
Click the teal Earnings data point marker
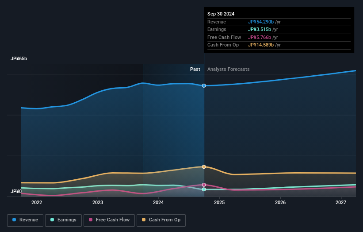[x=204, y=189]
